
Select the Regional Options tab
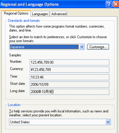pos(16,13)
